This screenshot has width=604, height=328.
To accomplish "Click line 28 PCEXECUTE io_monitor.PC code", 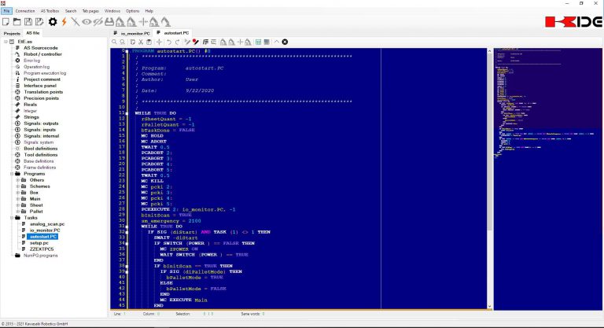I will (188, 210).
